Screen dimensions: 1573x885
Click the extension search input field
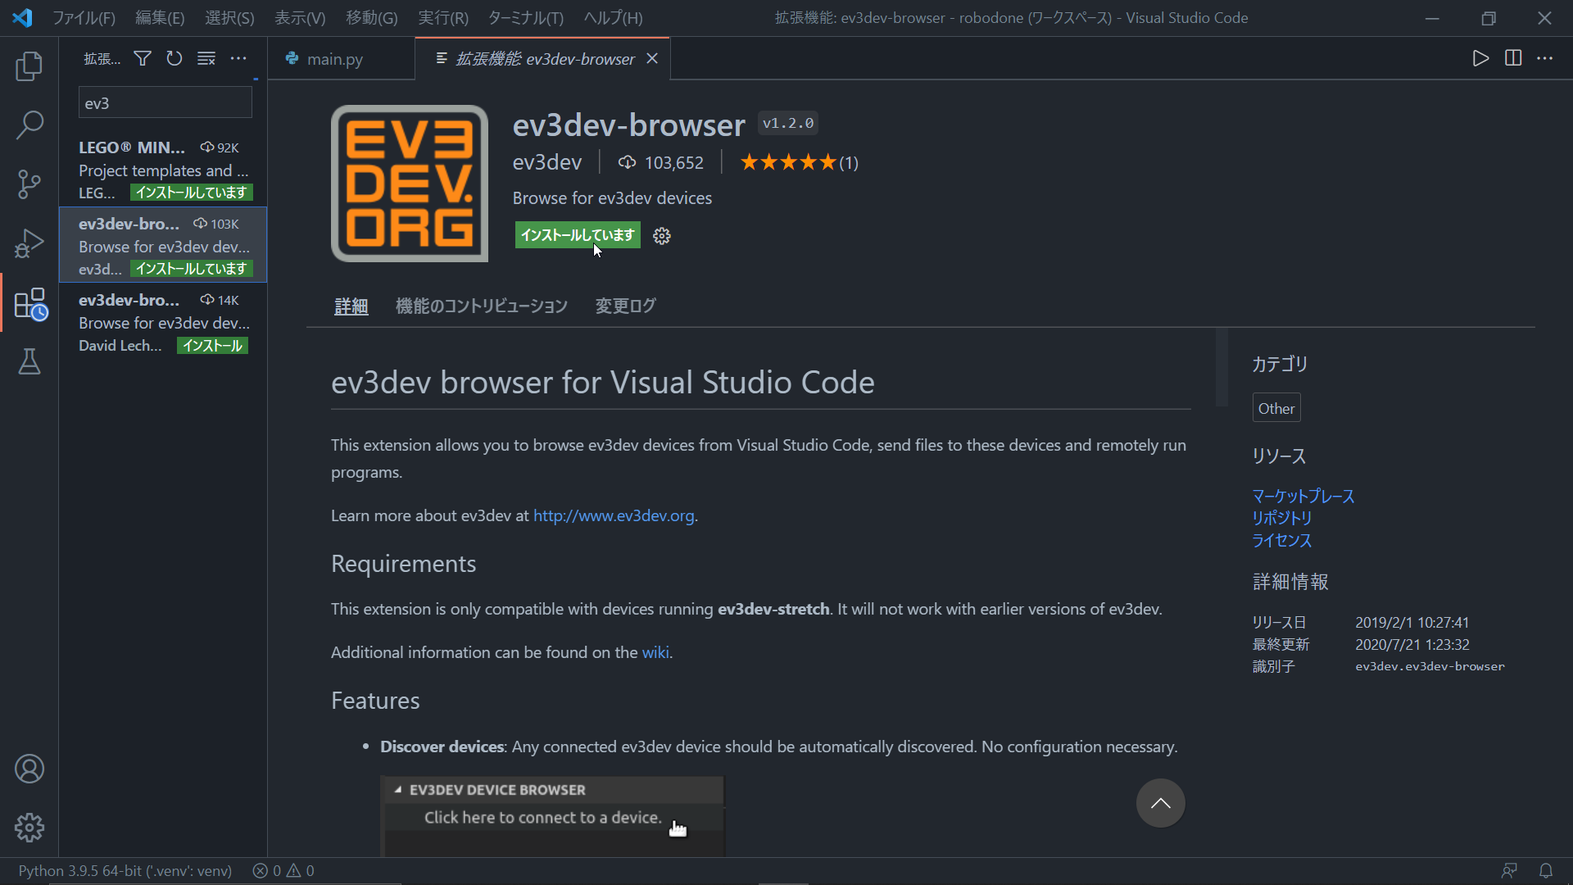[165, 103]
